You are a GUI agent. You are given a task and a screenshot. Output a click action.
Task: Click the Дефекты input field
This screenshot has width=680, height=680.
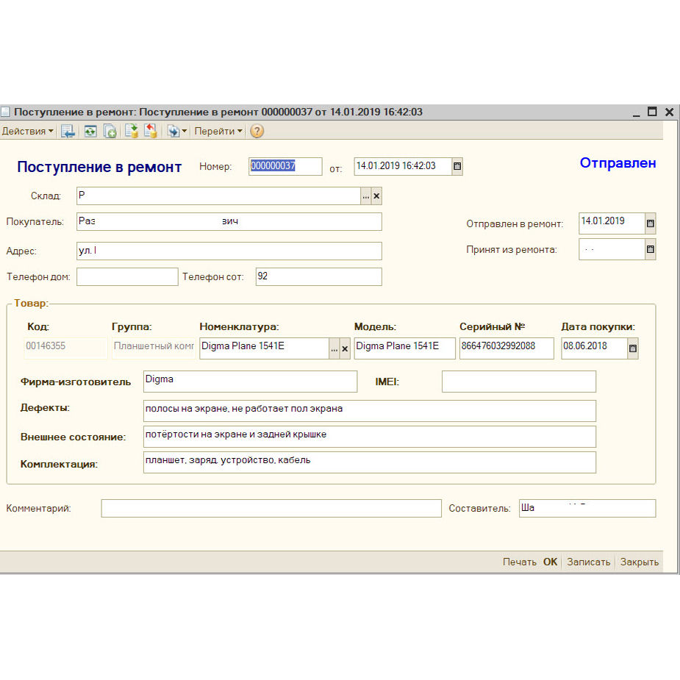(370, 411)
